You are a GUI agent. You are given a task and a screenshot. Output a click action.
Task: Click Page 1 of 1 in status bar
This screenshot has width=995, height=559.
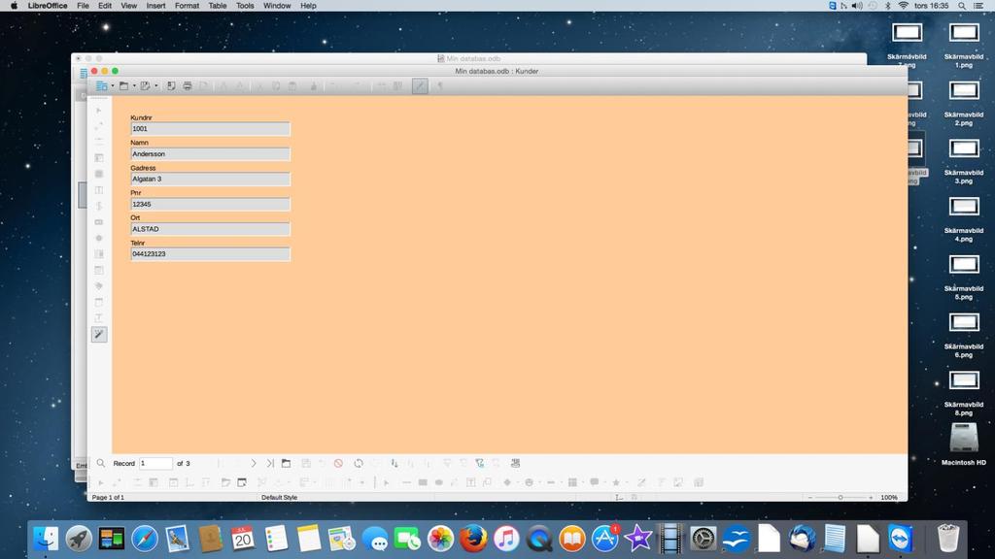click(x=108, y=498)
